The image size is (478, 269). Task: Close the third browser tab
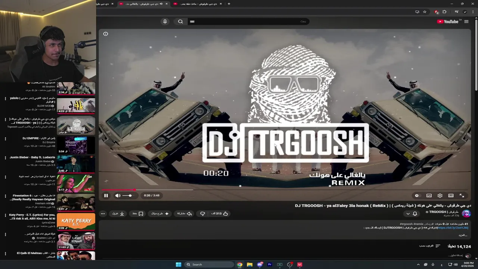coord(221,4)
